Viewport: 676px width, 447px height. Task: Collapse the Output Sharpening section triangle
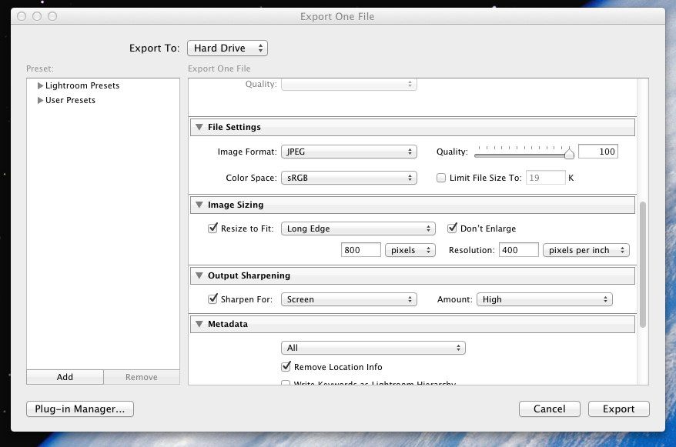point(199,275)
